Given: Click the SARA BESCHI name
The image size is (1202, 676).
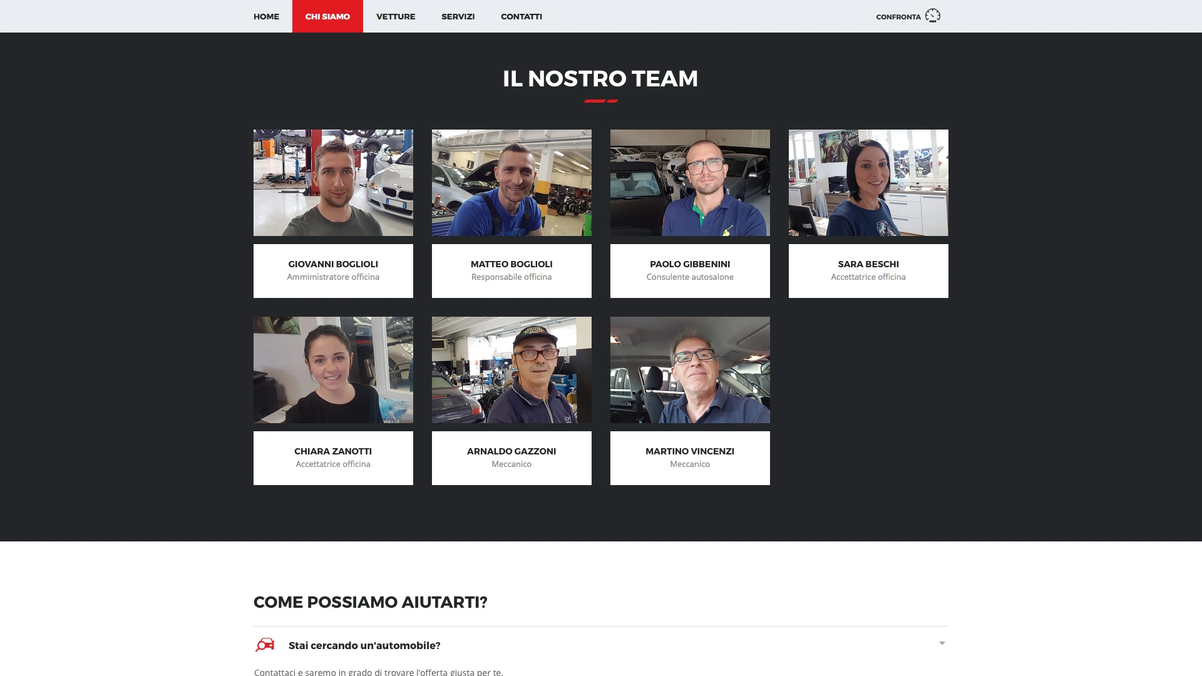Looking at the screenshot, I should coord(868,264).
